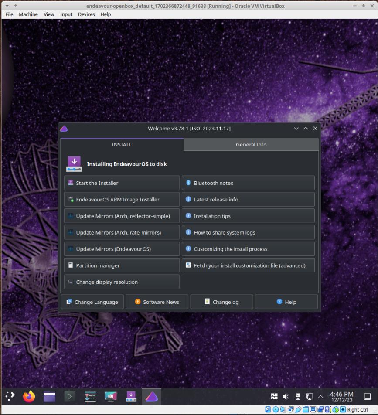Click VirtualBox recording status icon
The image size is (378, 415).
(320, 409)
